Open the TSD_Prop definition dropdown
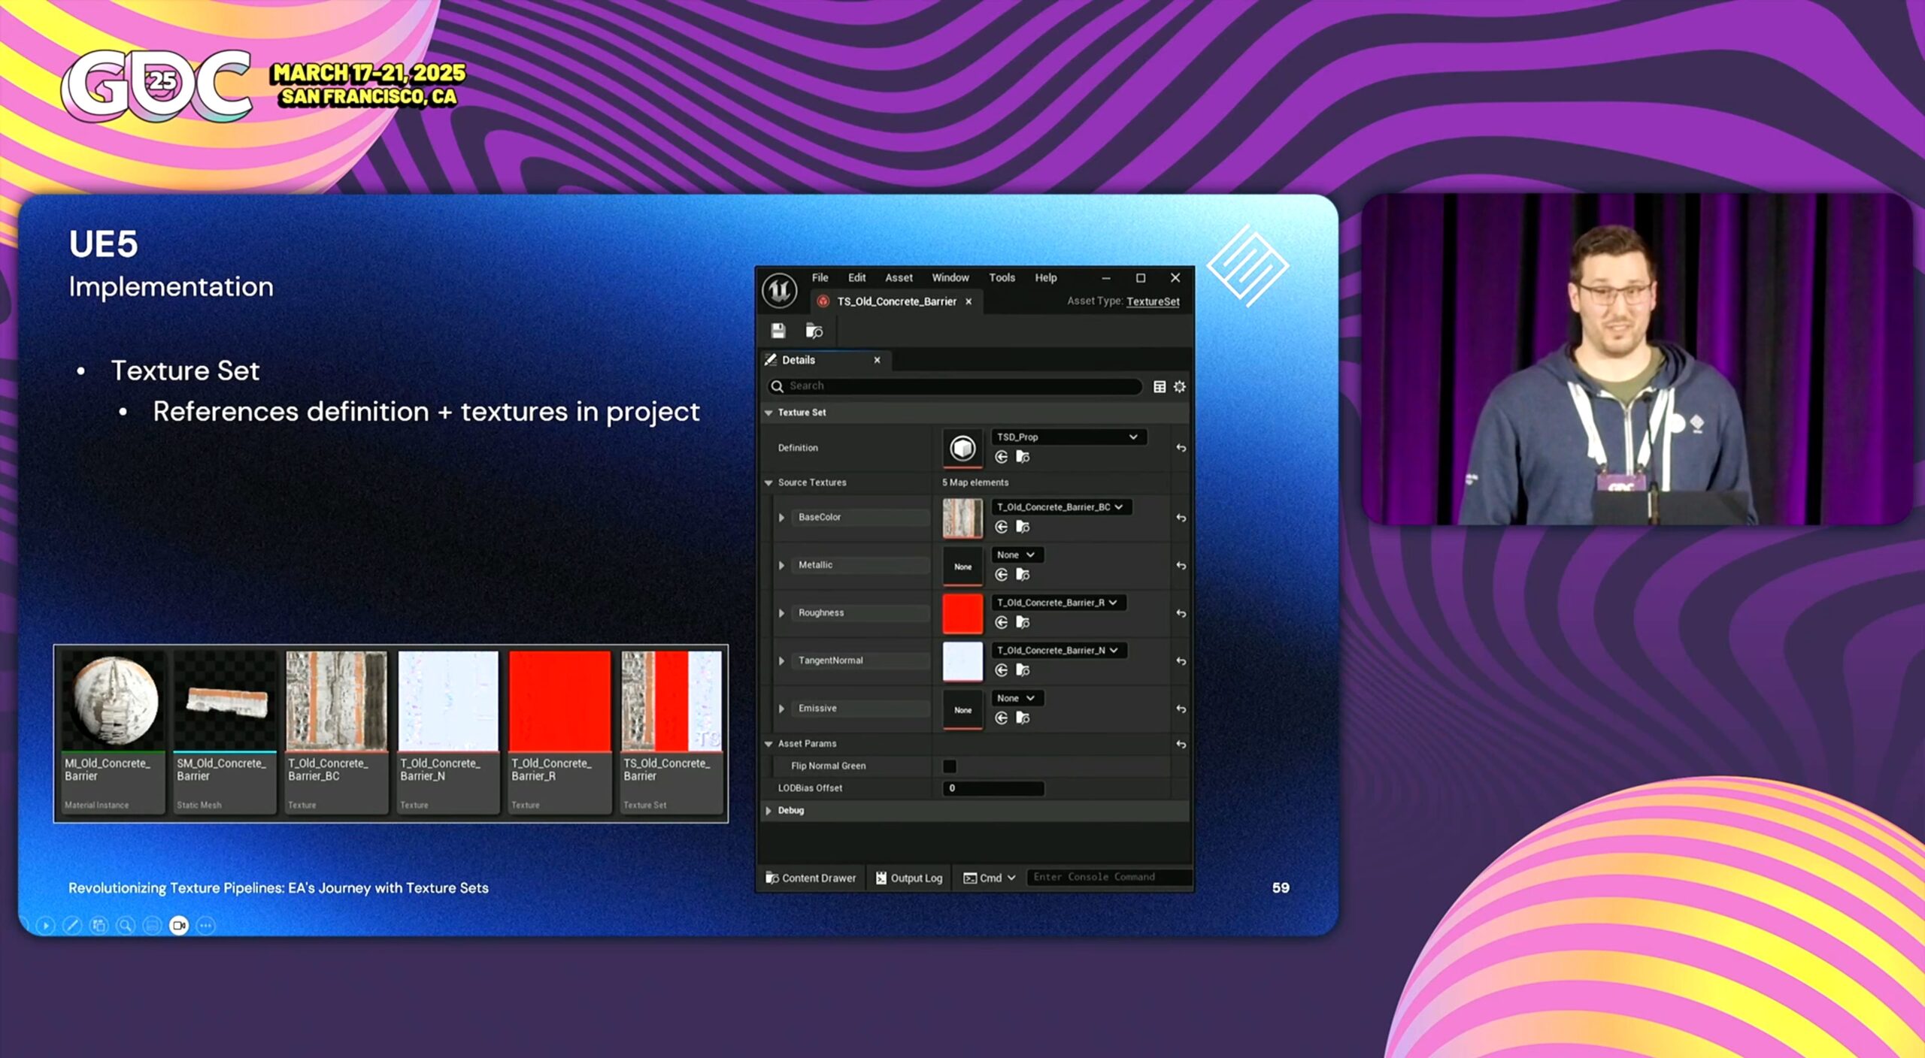1925x1058 pixels. pyautogui.click(x=1068, y=437)
